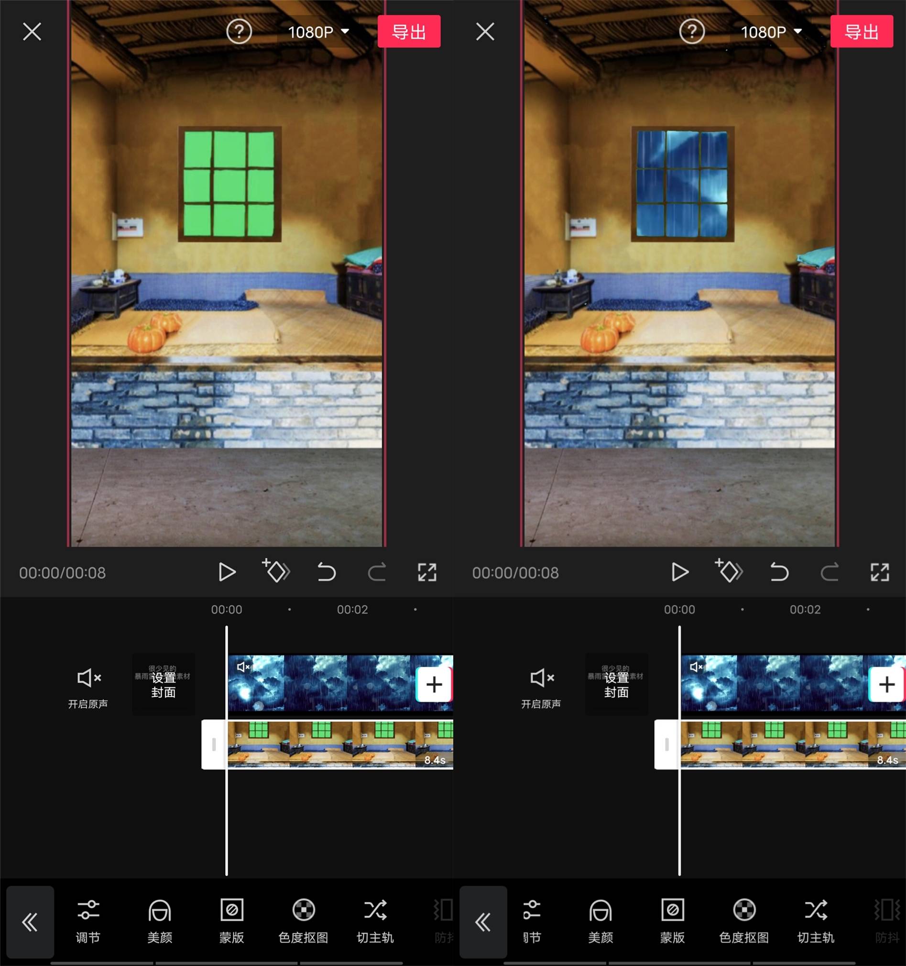Screen dimensions: 906x966
Task: Toggle 开启原声 original sound, right screenshot
Action: pos(541,688)
